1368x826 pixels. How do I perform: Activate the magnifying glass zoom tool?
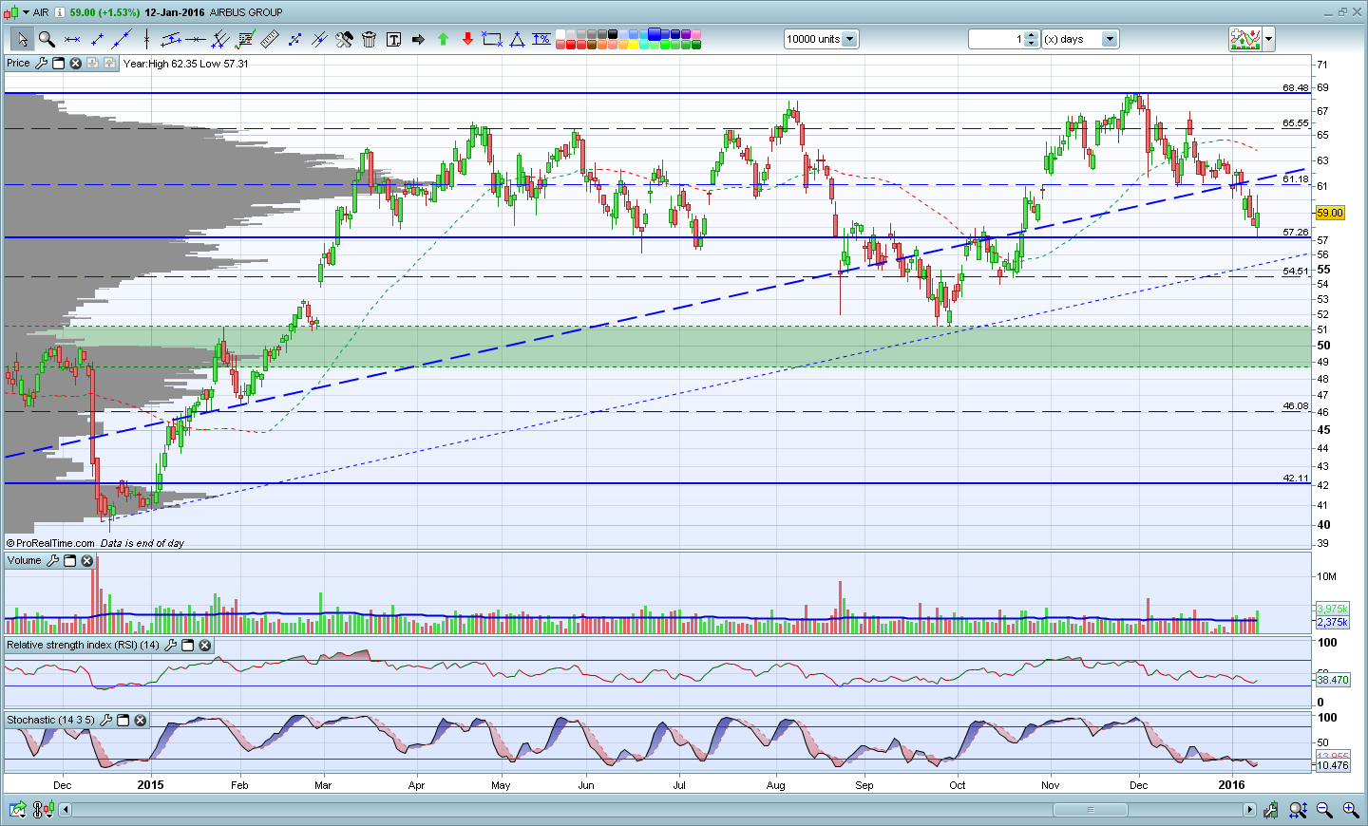[46, 39]
